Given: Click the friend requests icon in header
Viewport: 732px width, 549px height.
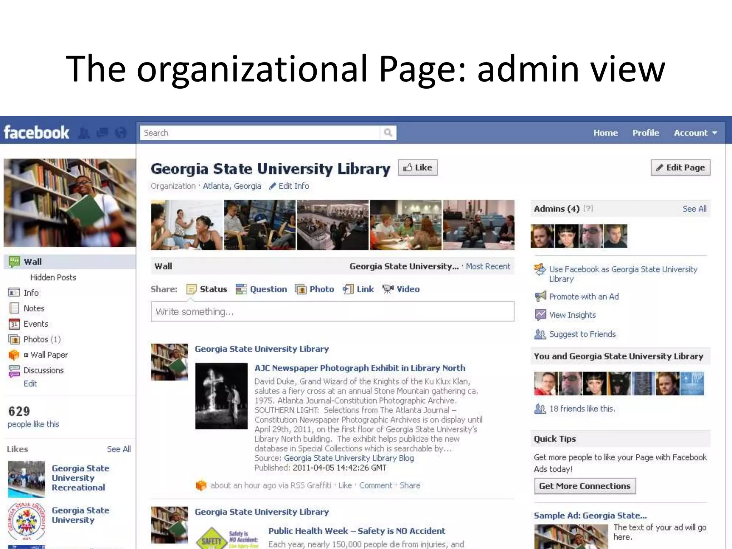Looking at the screenshot, I should (x=84, y=133).
